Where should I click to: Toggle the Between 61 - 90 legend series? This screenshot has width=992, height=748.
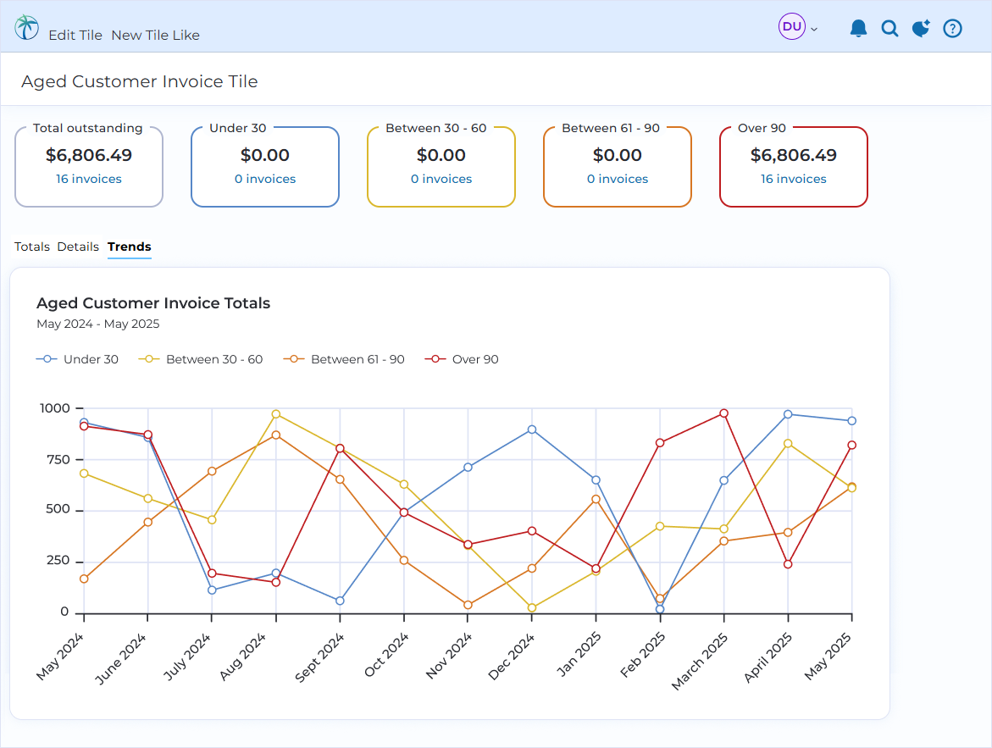click(344, 359)
